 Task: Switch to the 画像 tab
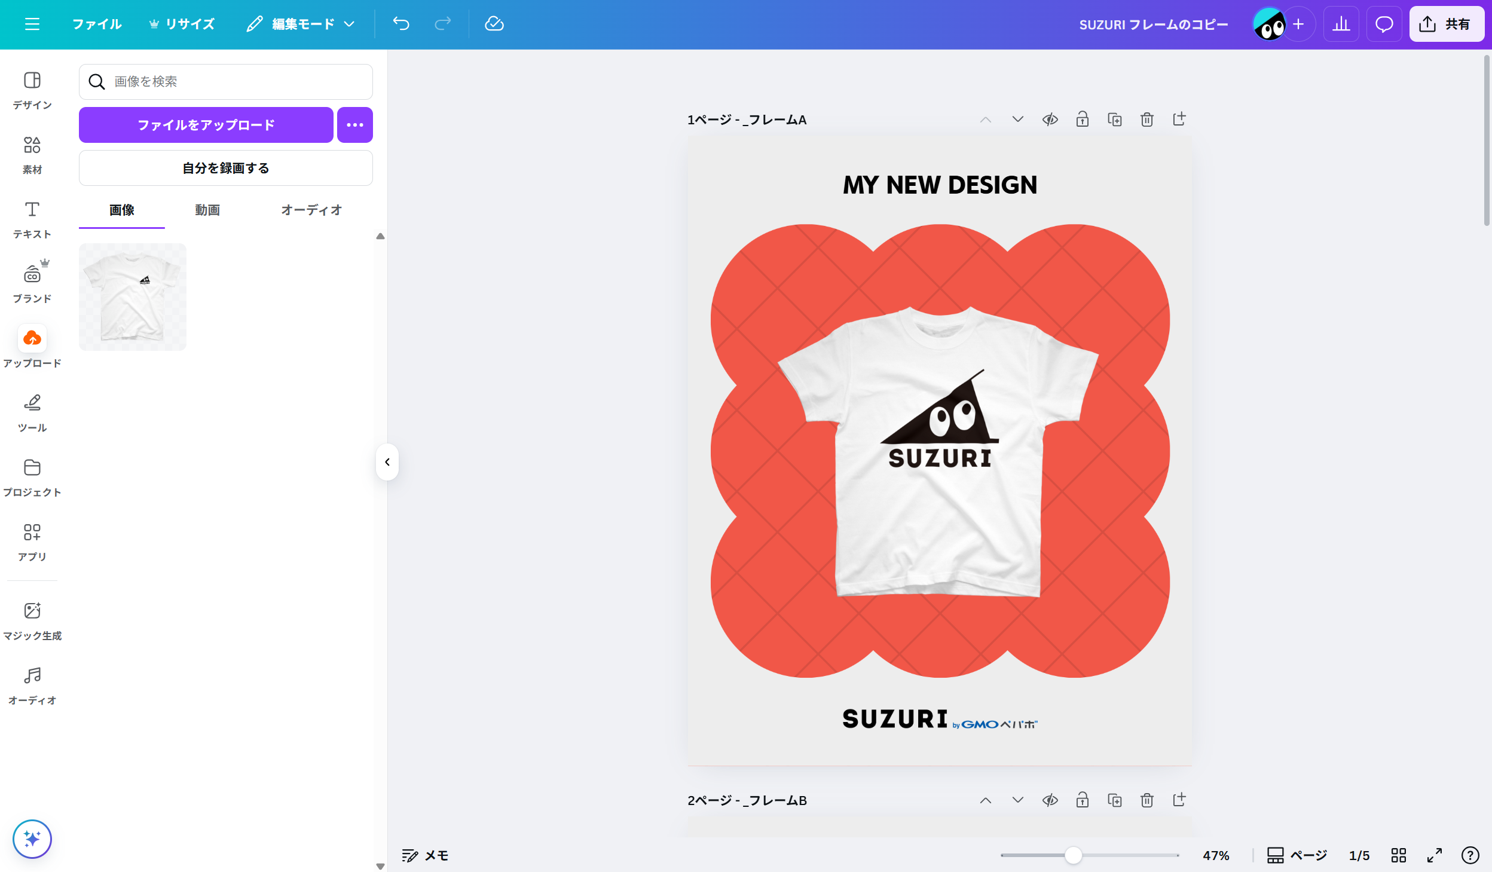pos(122,210)
